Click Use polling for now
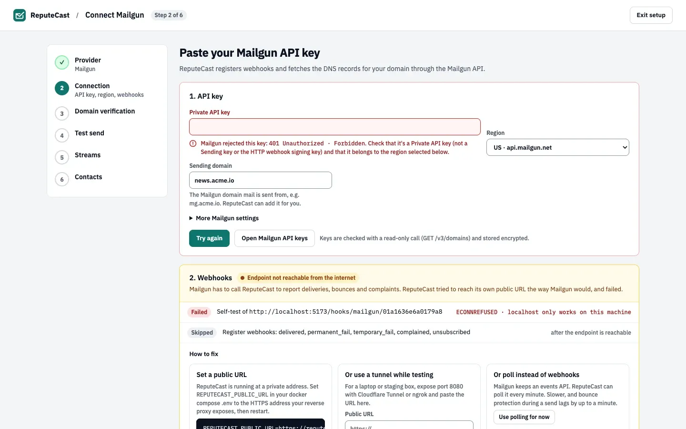The height and width of the screenshot is (429, 686). pyautogui.click(x=524, y=417)
